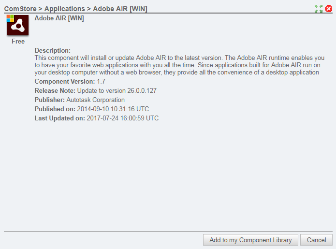
Task: Cancel the component dialog
Action: point(316,240)
